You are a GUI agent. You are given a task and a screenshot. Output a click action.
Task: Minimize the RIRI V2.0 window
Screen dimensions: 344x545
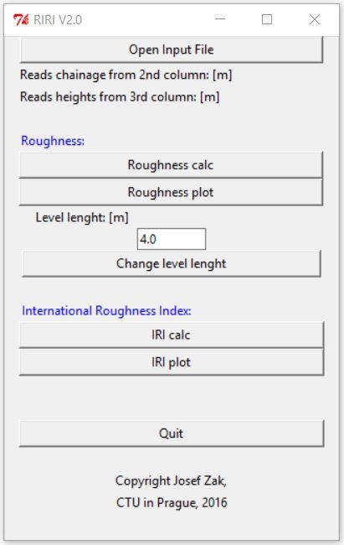[x=220, y=19]
